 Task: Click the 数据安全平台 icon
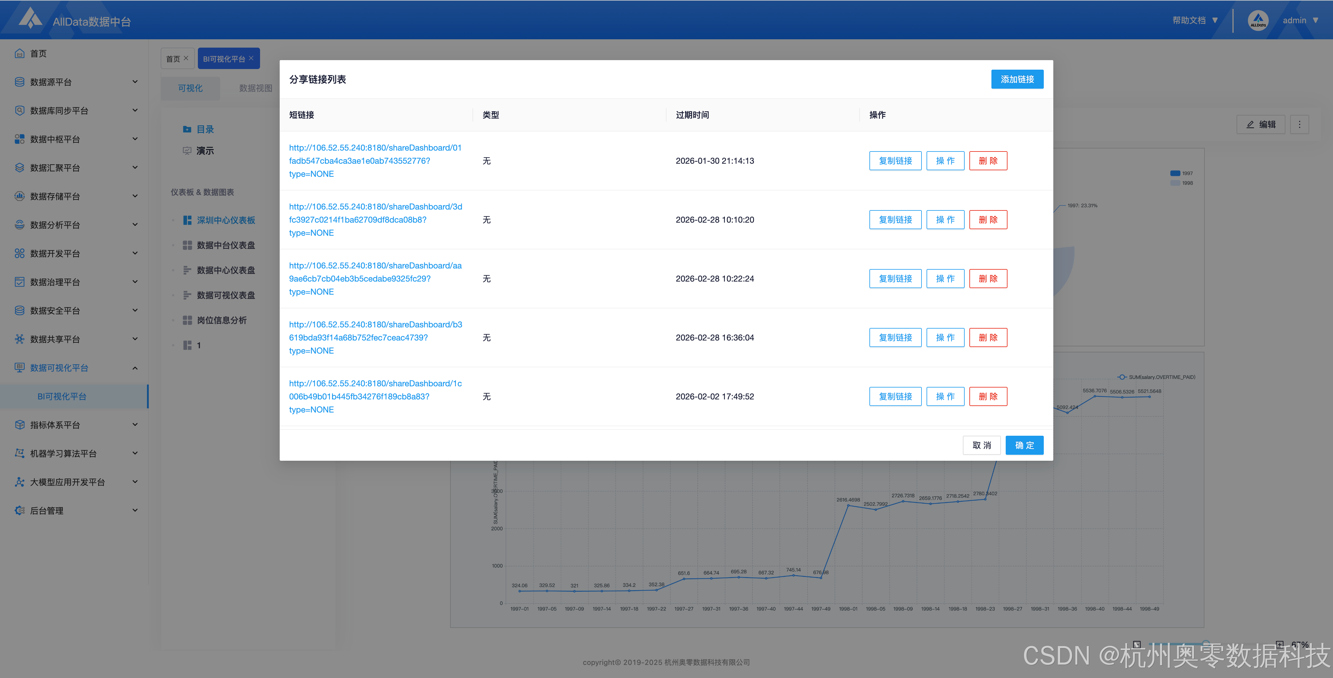click(x=20, y=310)
